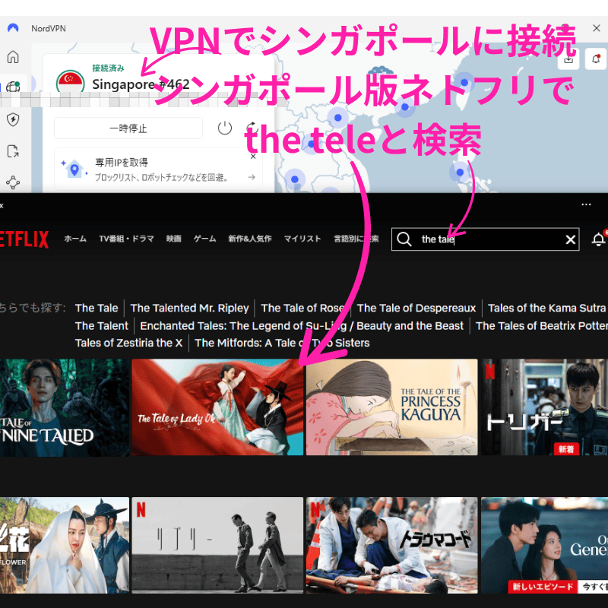Open マイリスト menu item
Viewport: 608px width, 608px height.
[x=302, y=239]
